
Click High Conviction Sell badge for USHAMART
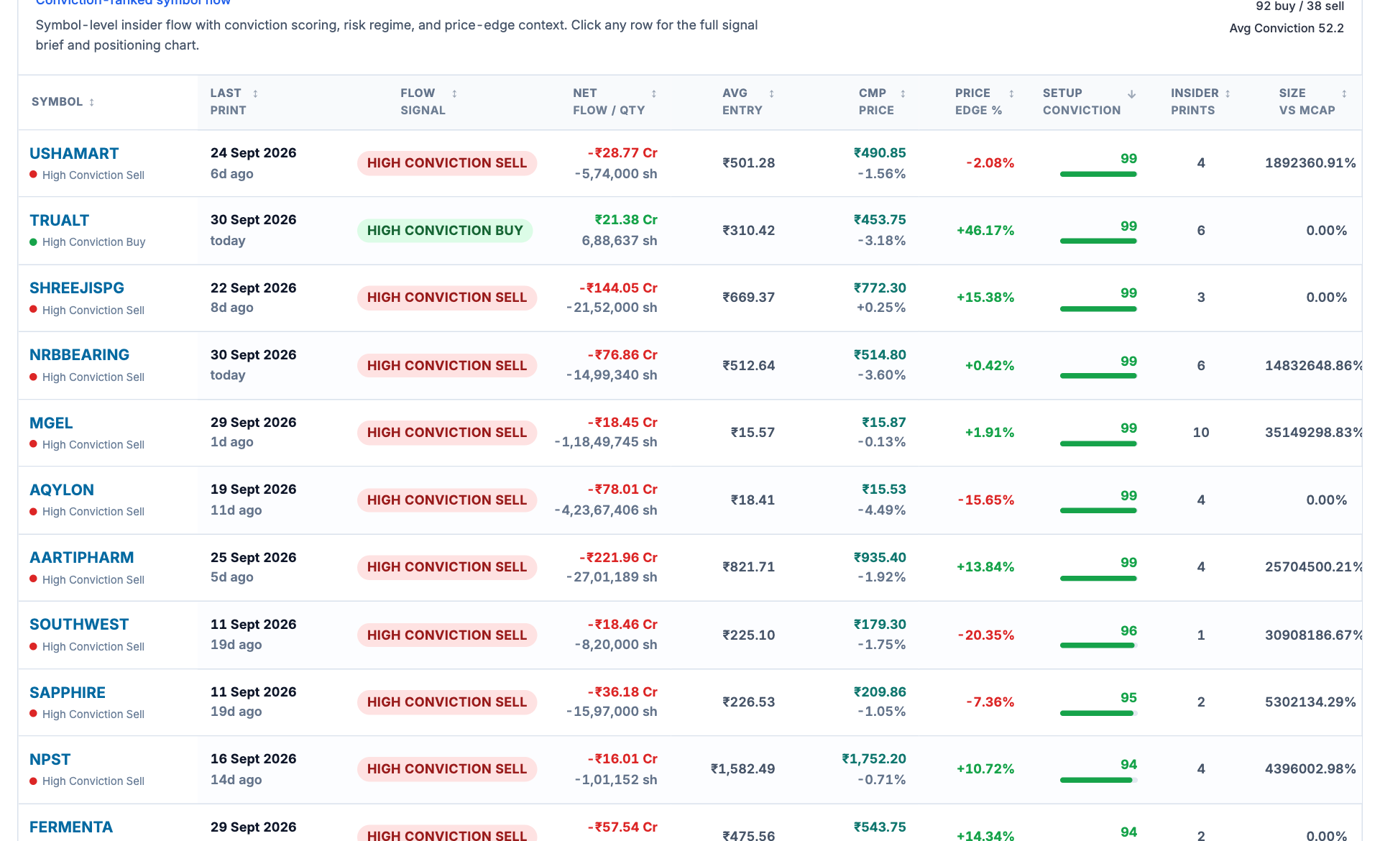tap(447, 163)
